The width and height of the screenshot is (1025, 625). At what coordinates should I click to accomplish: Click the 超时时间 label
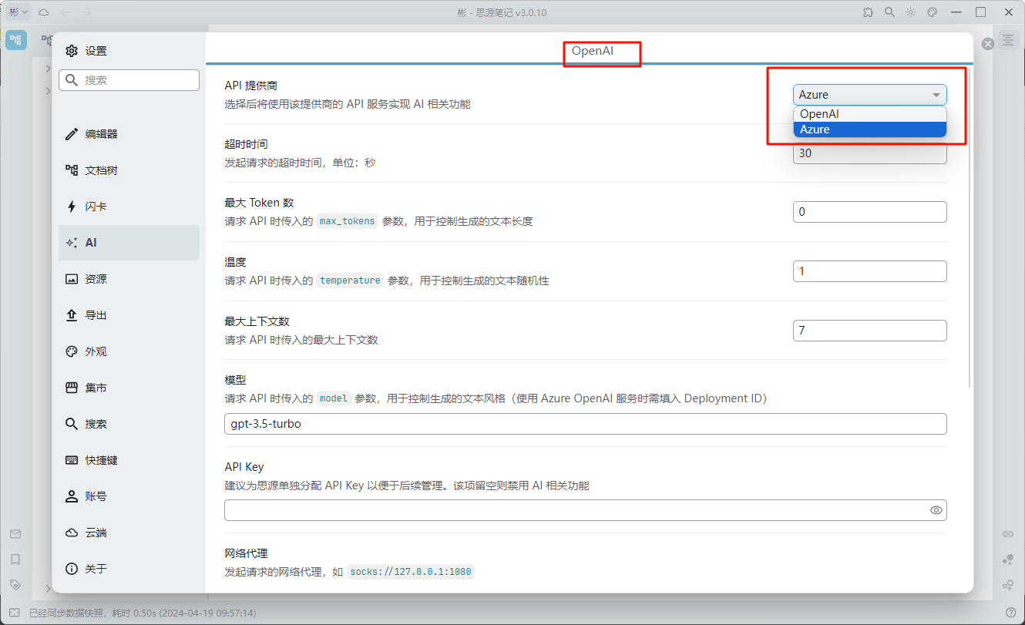pos(246,144)
